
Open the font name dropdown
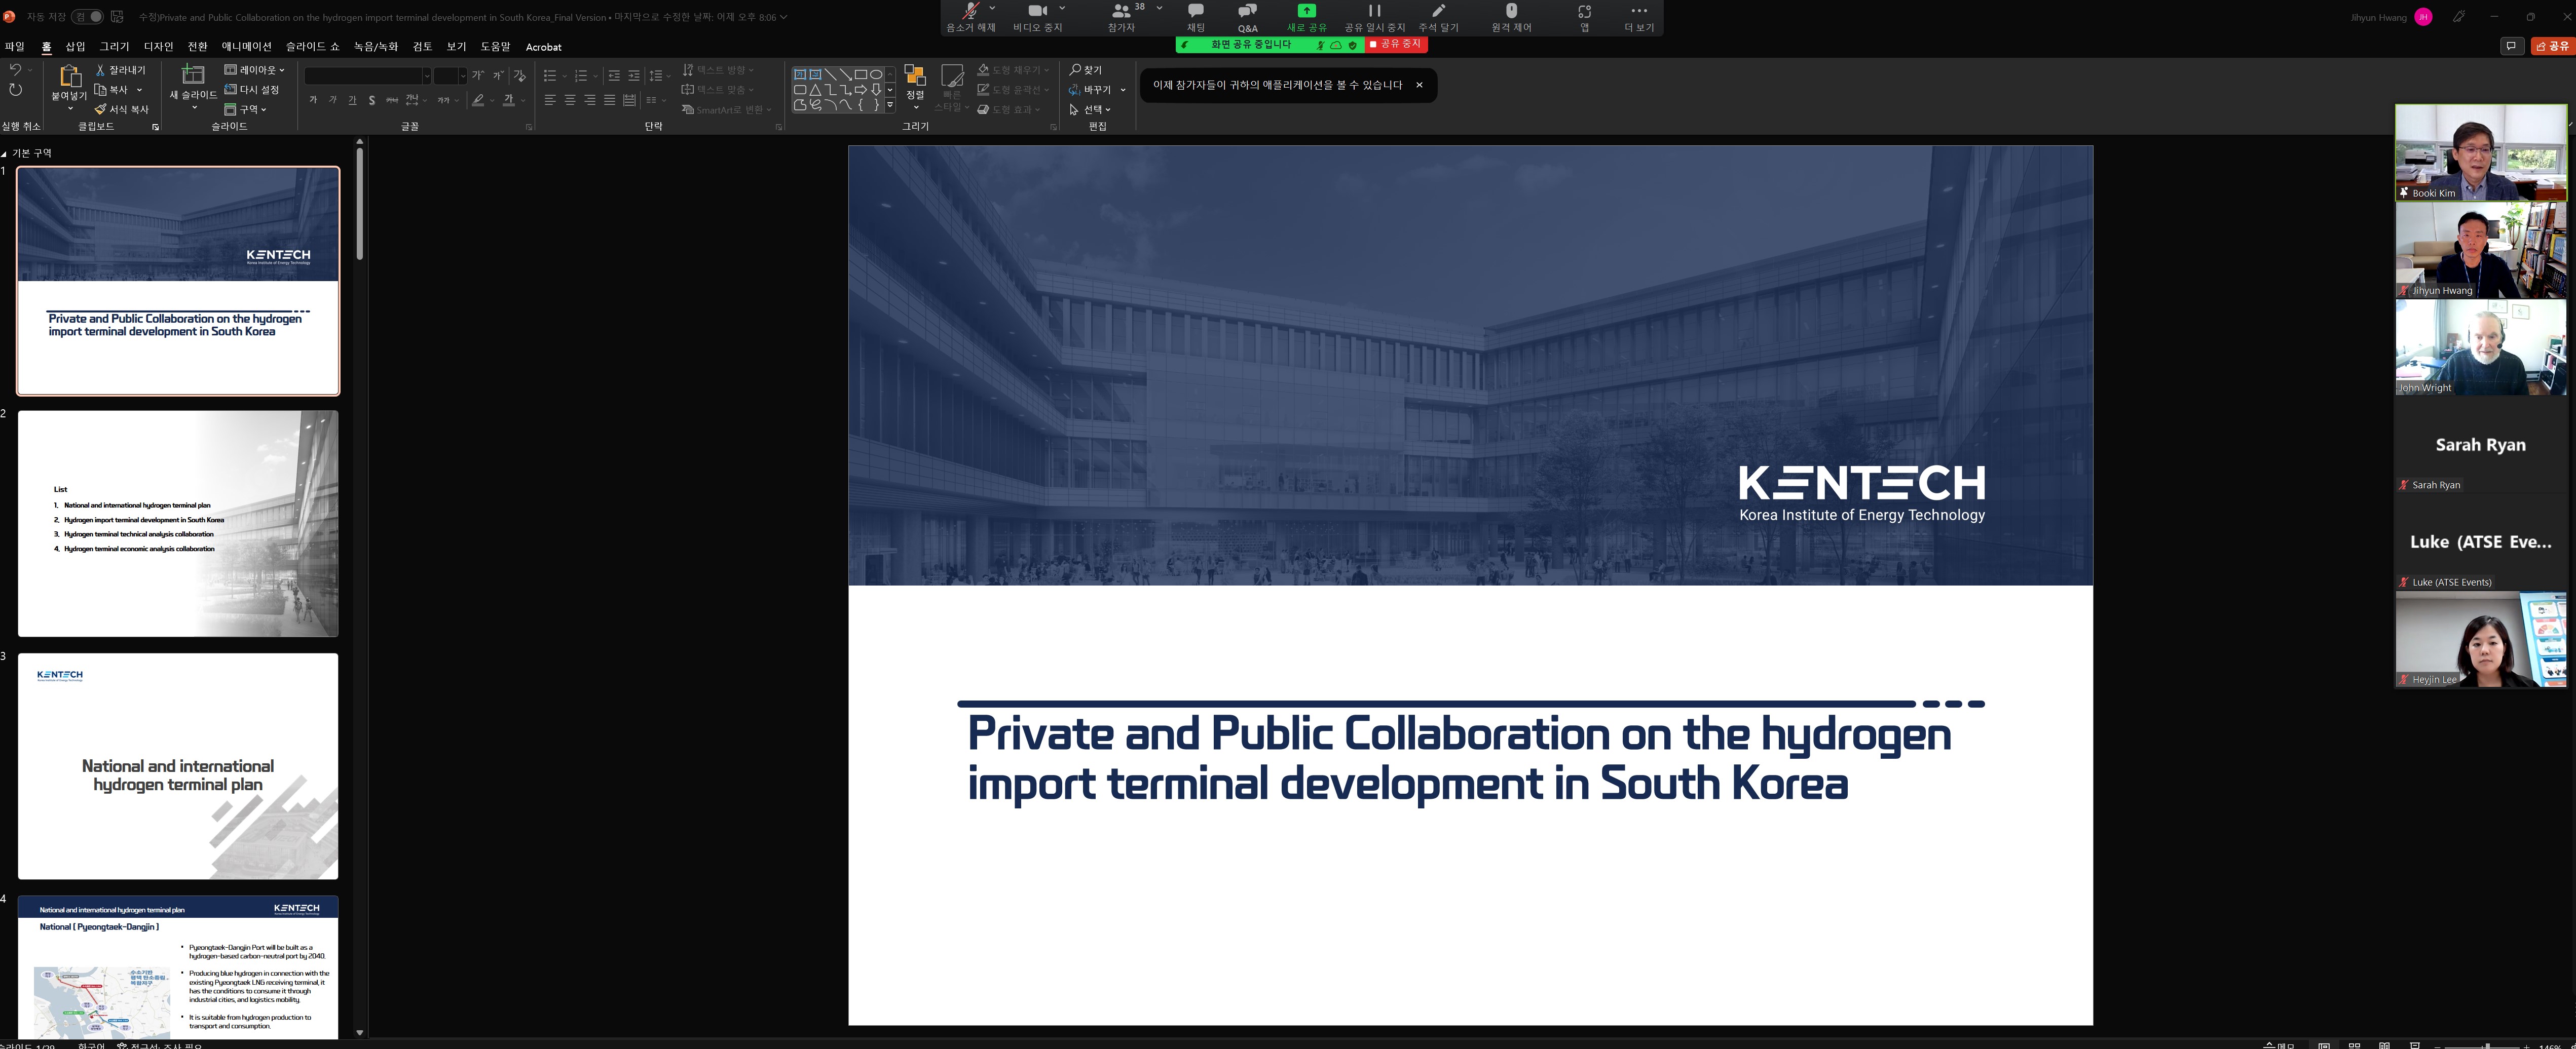click(427, 76)
